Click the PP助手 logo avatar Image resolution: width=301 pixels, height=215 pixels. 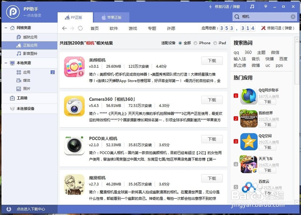point(13,12)
